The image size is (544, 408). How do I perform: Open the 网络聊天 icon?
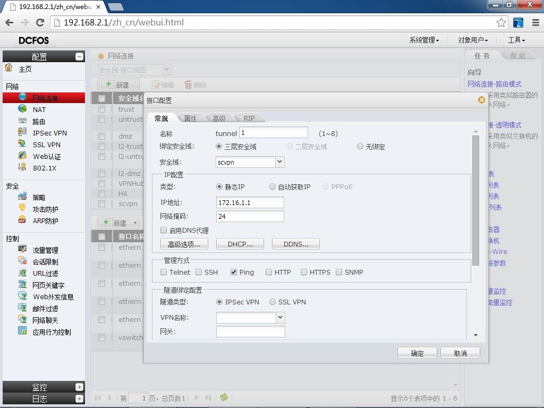(22, 319)
